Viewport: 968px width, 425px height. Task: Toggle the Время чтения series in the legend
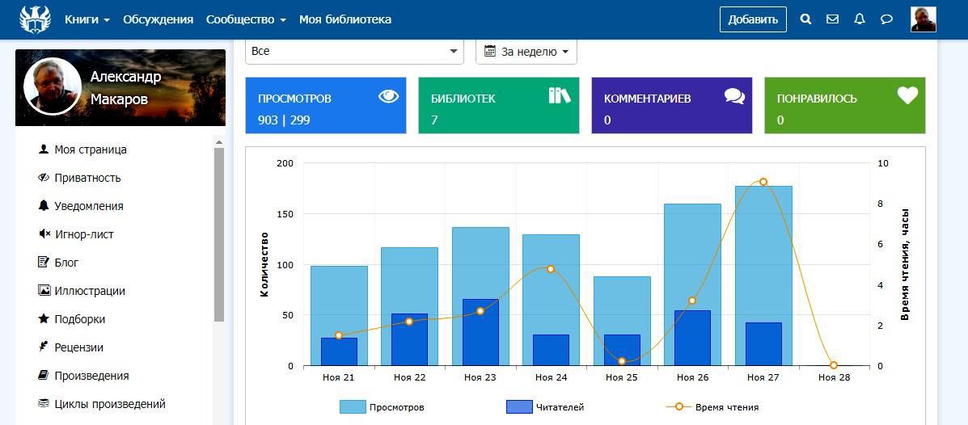tap(712, 407)
